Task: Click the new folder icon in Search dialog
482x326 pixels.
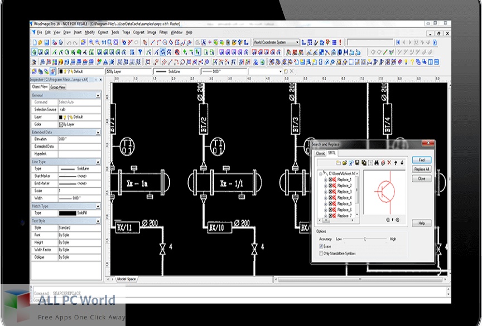Action: point(339,163)
